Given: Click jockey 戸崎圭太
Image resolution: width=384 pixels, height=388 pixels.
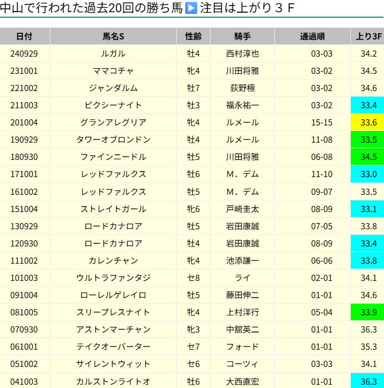Looking at the screenshot, I should point(242,209).
